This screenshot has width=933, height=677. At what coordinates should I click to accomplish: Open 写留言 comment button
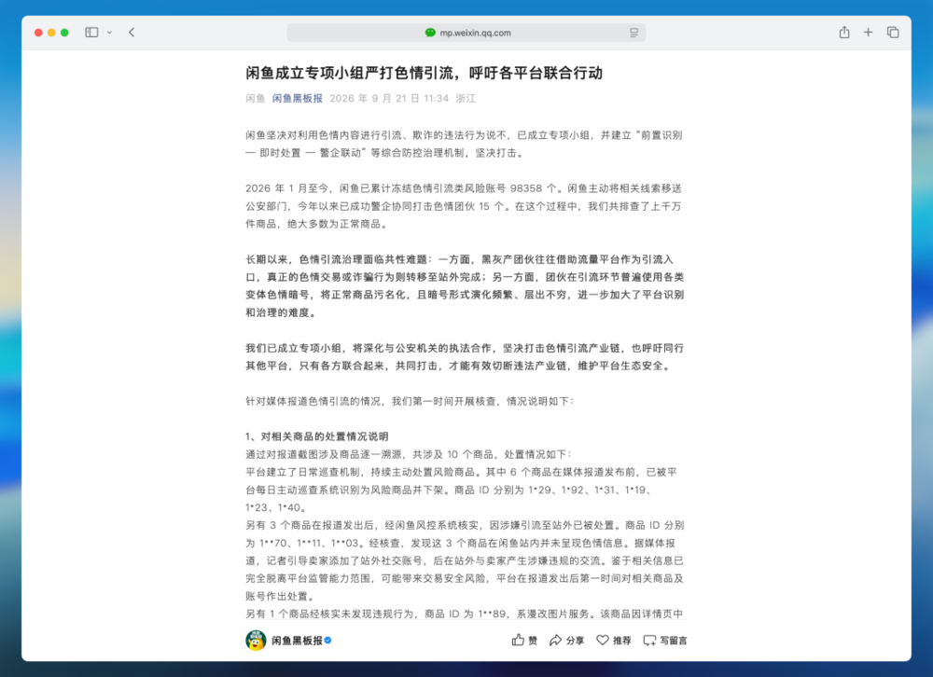click(664, 640)
